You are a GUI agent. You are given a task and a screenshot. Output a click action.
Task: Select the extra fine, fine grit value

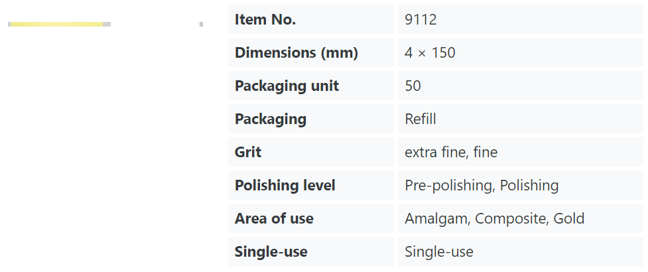[x=451, y=152]
